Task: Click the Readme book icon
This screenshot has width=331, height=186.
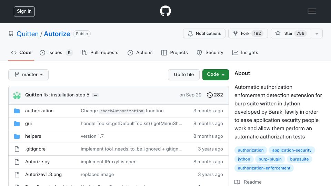Action: pos(237,182)
